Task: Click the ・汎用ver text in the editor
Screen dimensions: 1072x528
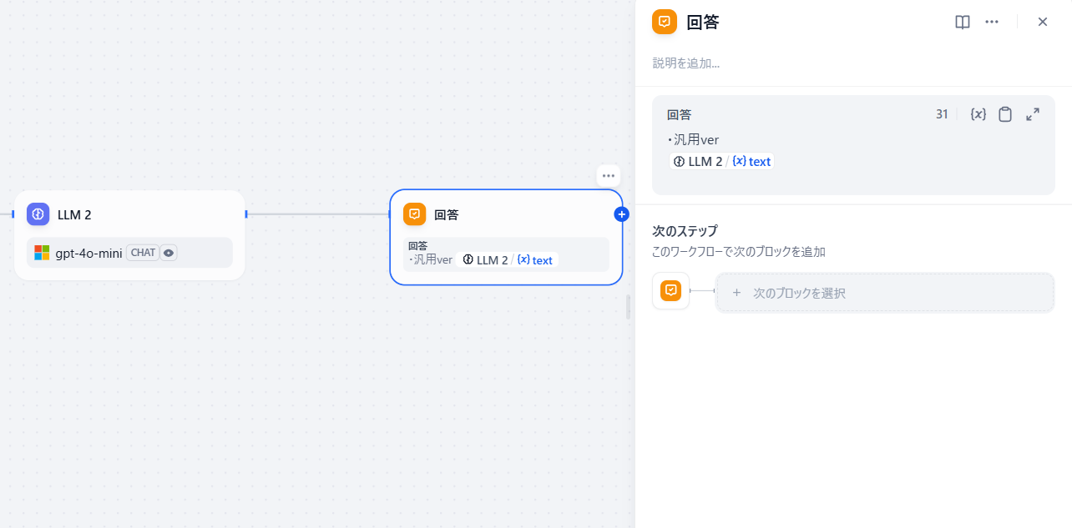Action: 693,139
